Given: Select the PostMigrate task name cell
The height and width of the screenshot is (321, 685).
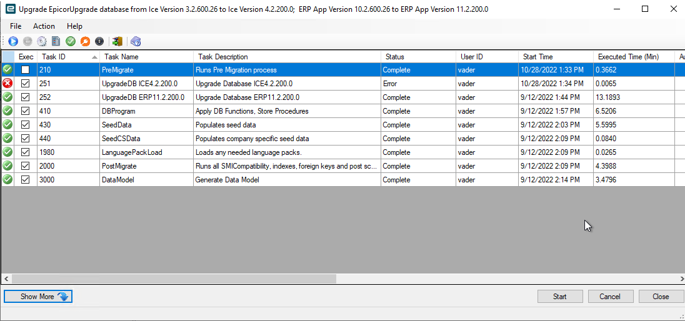Looking at the screenshot, I should coord(147,166).
